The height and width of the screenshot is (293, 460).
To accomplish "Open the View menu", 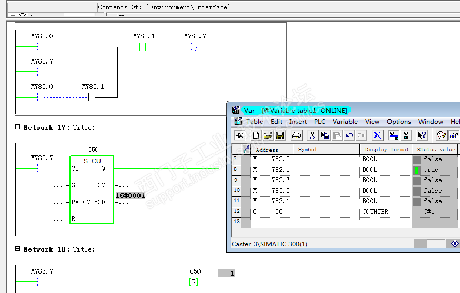I will pos(372,122).
